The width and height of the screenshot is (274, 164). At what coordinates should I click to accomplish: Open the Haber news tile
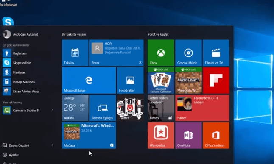pos(202,108)
